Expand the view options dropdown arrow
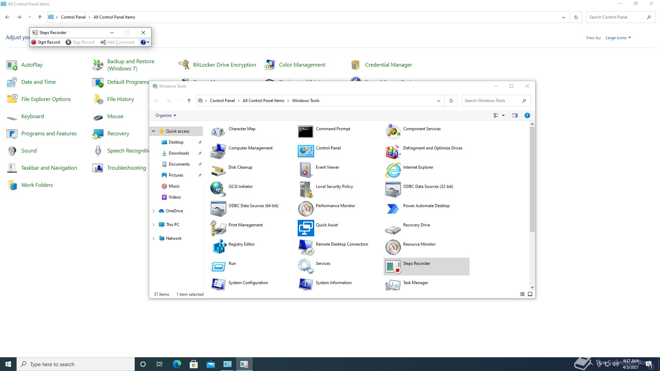660x371 pixels. click(x=503, y=115)
